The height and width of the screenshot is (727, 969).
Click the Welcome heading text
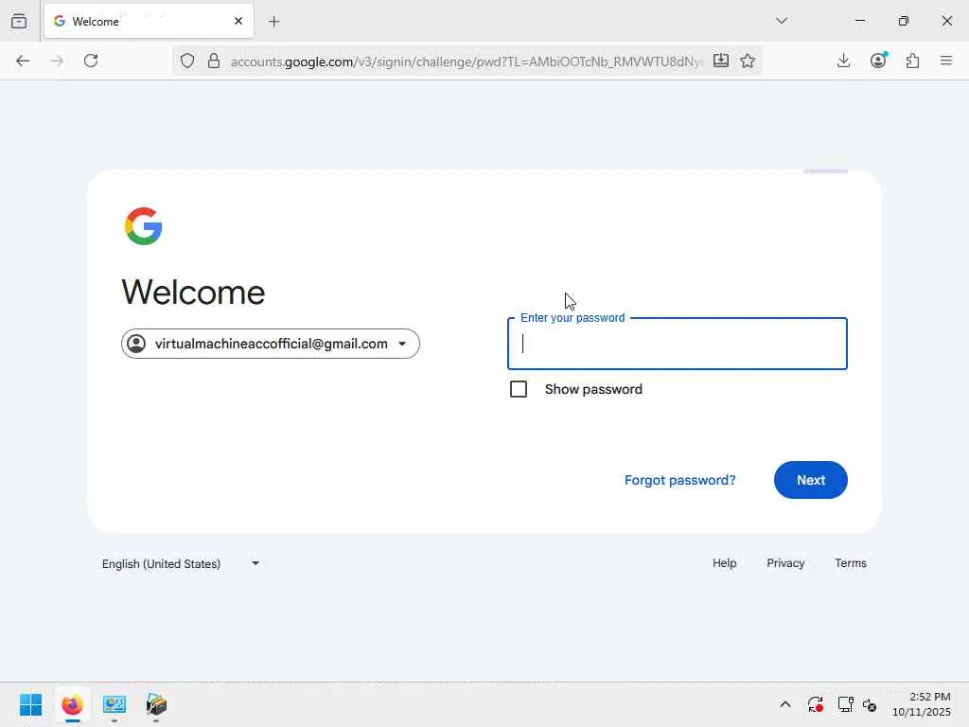(193, 292)
